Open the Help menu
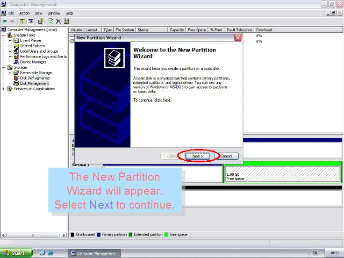344x258 pixels. tap(69, 13)
